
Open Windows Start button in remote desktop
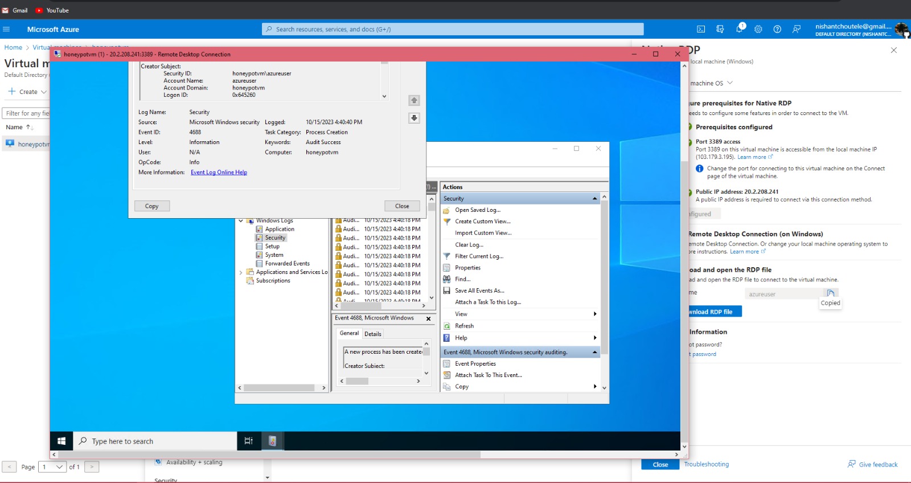[x=61, y=441]
